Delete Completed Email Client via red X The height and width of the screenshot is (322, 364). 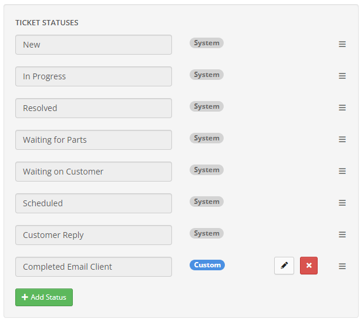pyautogui.click(x=309, y=266)
